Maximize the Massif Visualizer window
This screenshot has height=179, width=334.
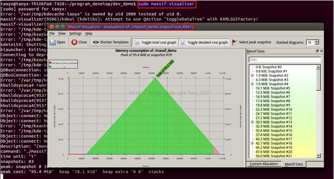point(62,27)
